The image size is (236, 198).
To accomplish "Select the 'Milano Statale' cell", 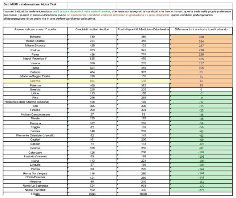I will pos(35,41).
